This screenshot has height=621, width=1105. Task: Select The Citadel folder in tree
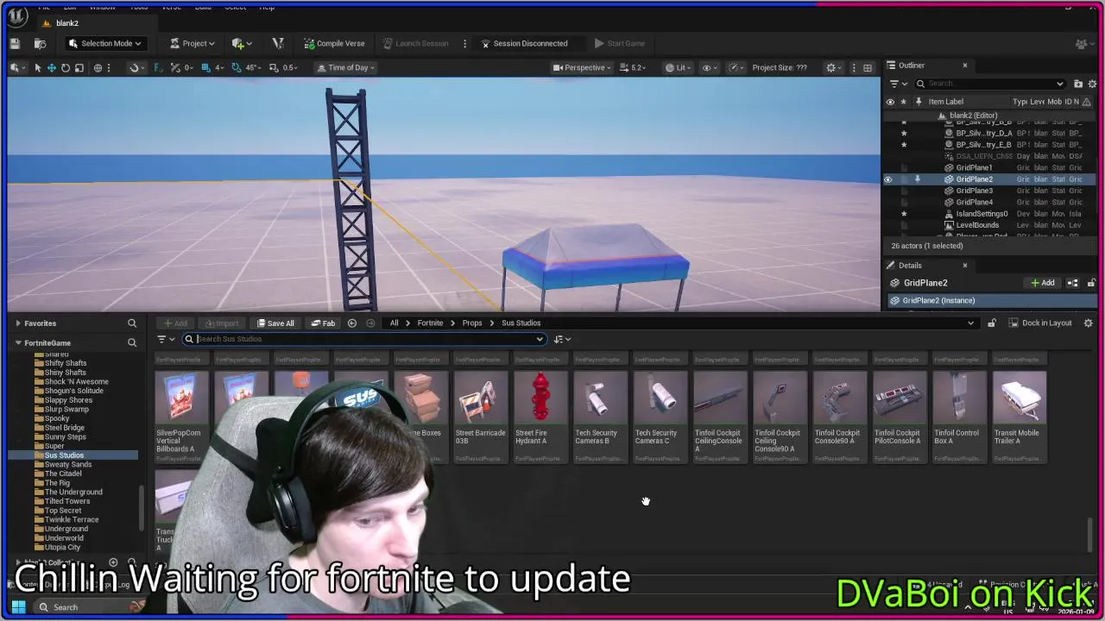[63, 474]
